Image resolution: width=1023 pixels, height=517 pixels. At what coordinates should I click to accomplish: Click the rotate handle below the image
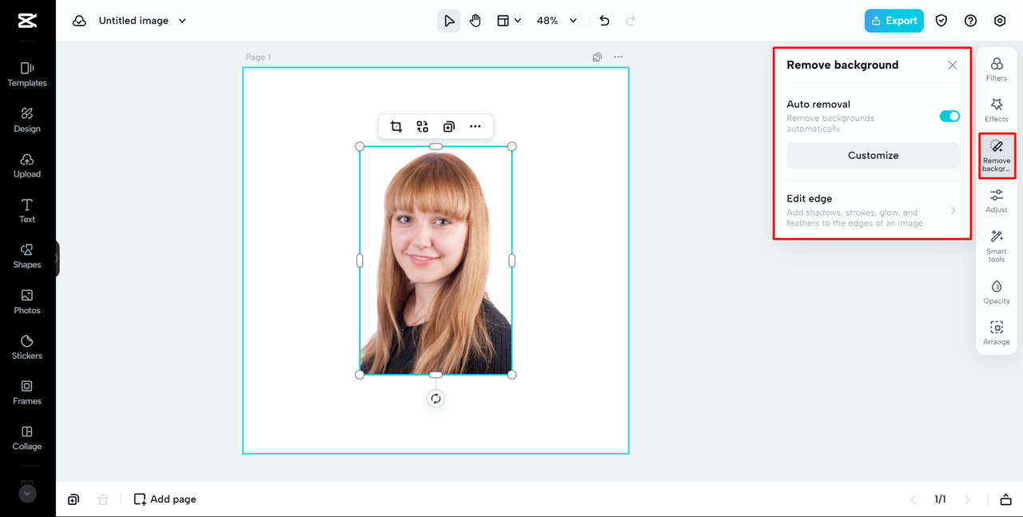coord(436,399)
